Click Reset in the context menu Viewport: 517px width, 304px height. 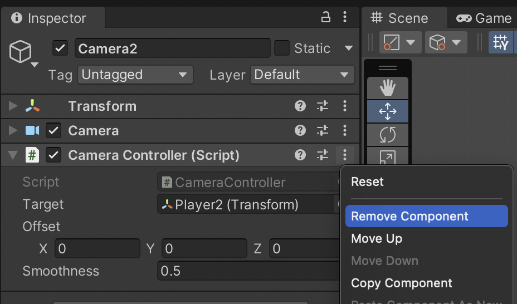pos(367,182)
